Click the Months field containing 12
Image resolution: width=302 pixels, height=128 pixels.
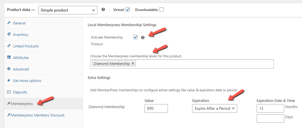(x=270, y=108)
